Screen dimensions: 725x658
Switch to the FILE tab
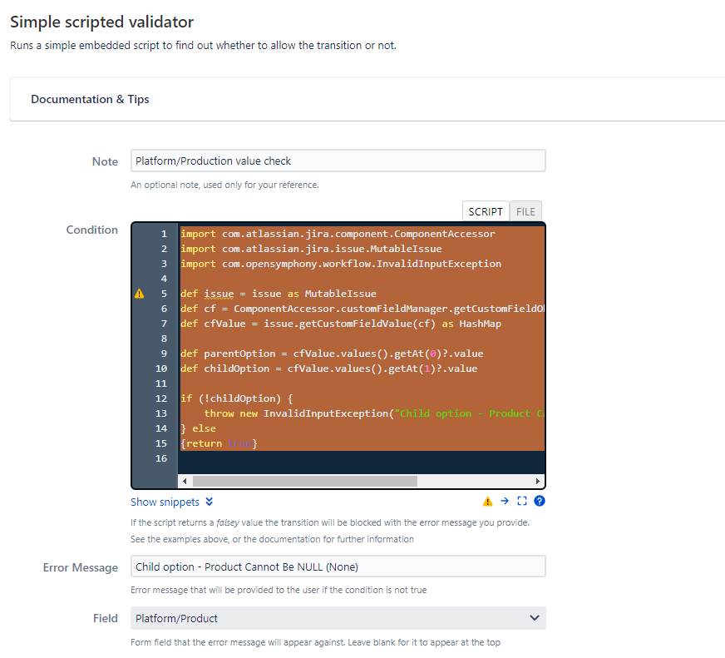pos(525,211)
